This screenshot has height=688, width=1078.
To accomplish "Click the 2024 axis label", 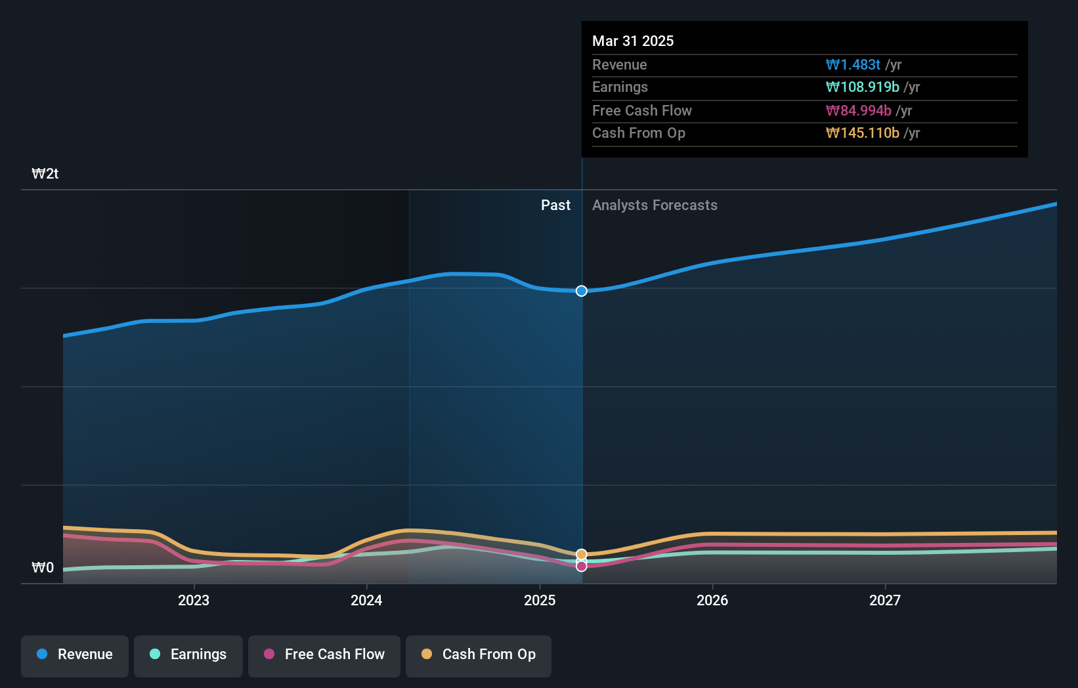I will tap(366, 600).
